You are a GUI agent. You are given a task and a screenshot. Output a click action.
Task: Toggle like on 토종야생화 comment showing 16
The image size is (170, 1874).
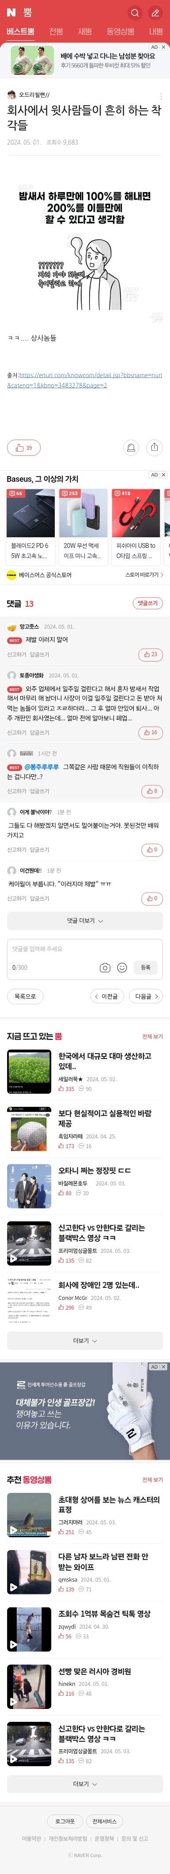(x=151, y=732)
